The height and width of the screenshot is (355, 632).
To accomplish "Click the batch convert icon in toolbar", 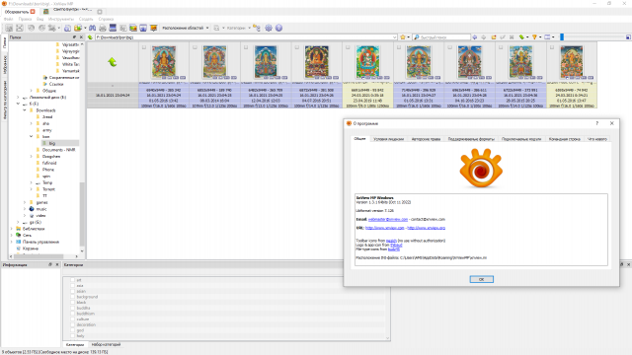I will coord(133,28).
